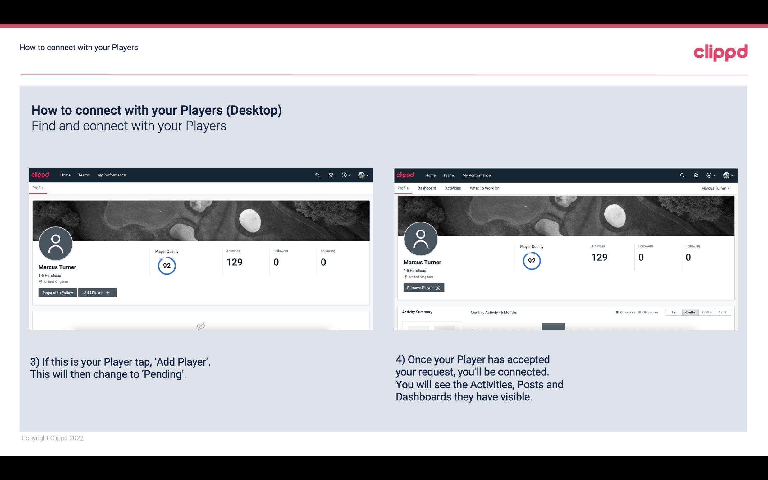Click the search icon in right nav bar
This screenshot has width=768, height=480.
682,175
